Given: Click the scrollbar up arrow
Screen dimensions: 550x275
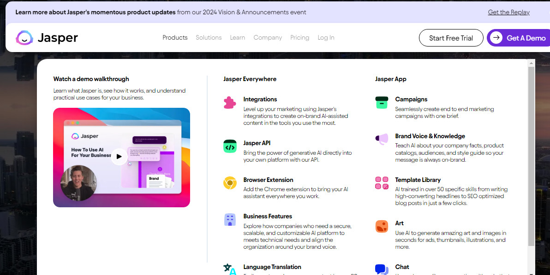Looking at the screenshot, I should pos(532,63).
